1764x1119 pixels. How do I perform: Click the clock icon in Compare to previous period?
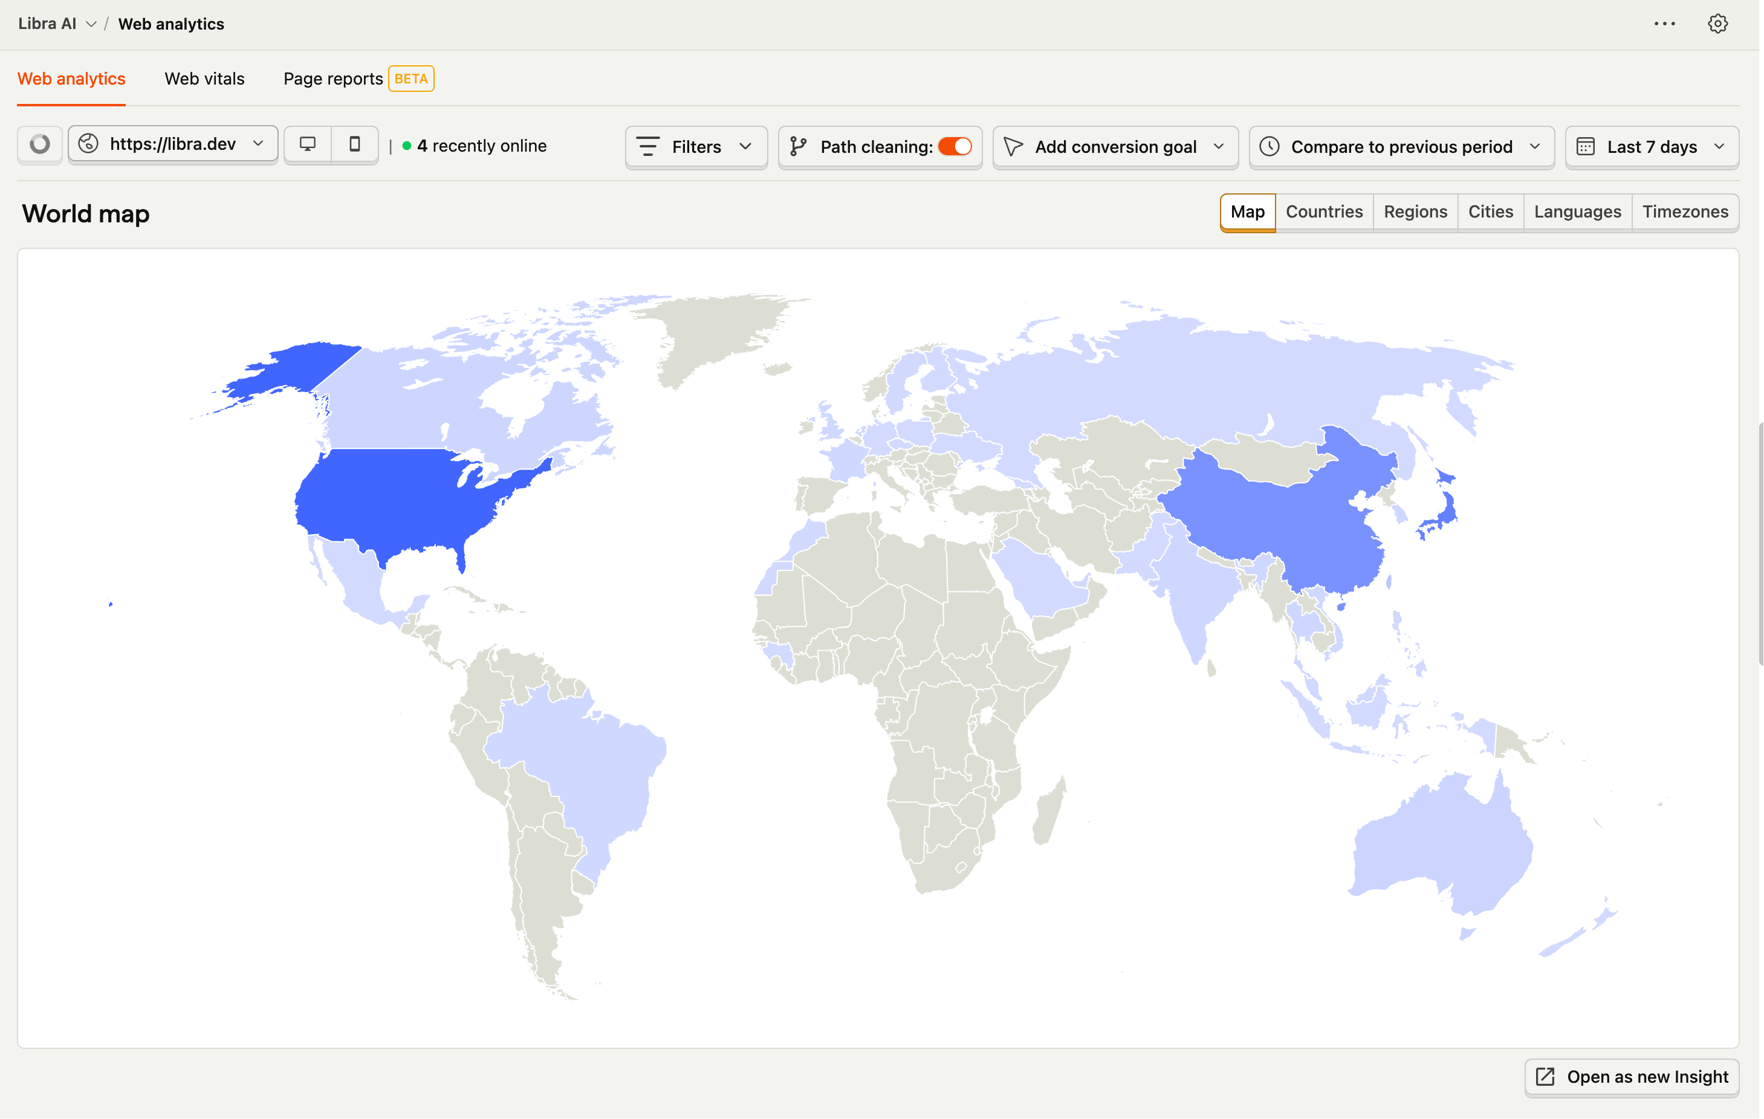tap(1269, 146)
